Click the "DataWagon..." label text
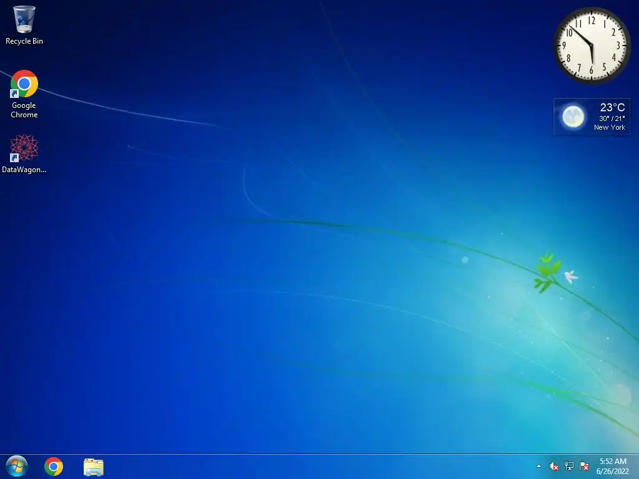 pyautogui.click(x=24, y=170)
